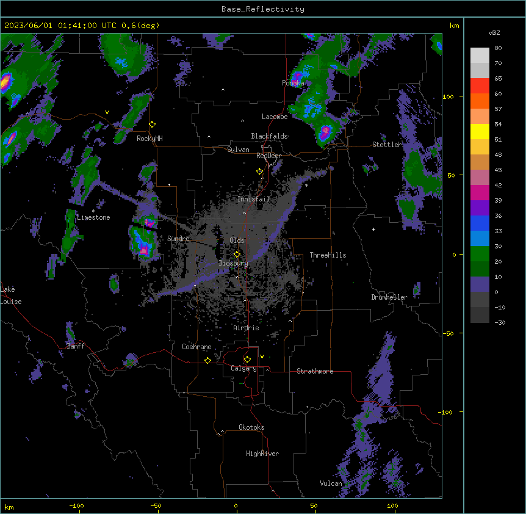Click the Lacombe city label
Screen dimensions: 526x514
(x=275, y=117)
